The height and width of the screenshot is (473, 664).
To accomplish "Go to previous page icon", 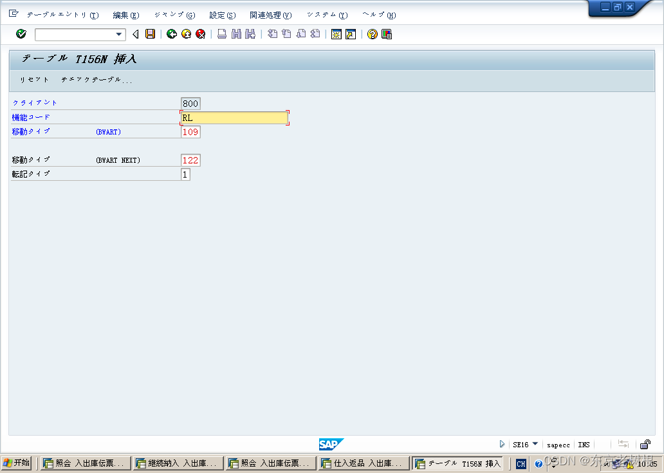I will [287, 34].
